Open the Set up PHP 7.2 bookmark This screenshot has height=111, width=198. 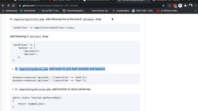coord(49,11)
